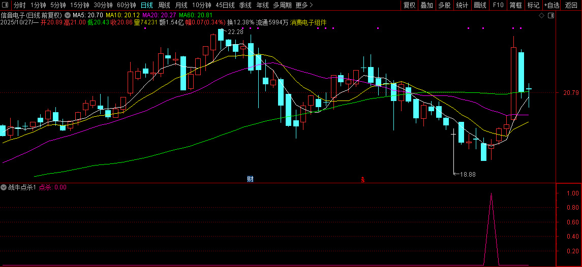Viewport: 582px width, 267px height.
Task: Switch to the 5分钟 period
Action: tap(58, 5)
